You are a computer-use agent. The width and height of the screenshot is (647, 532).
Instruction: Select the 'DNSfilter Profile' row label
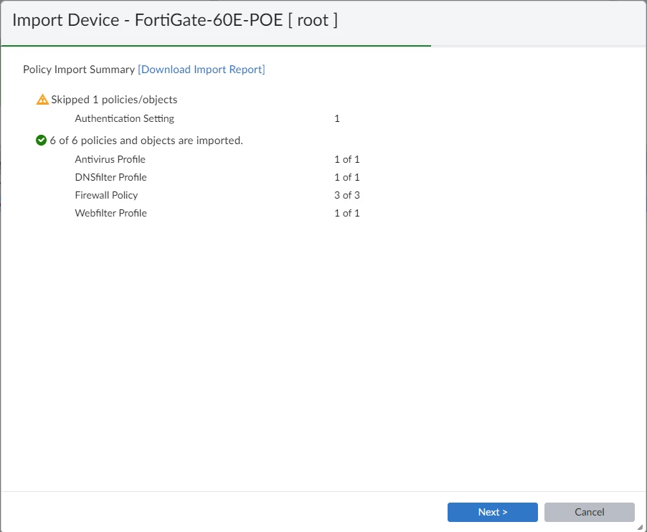point(111,177)
